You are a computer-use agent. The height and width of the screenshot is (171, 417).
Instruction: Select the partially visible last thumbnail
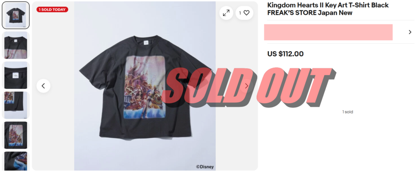pyautogui.click(x=16, y=161)
